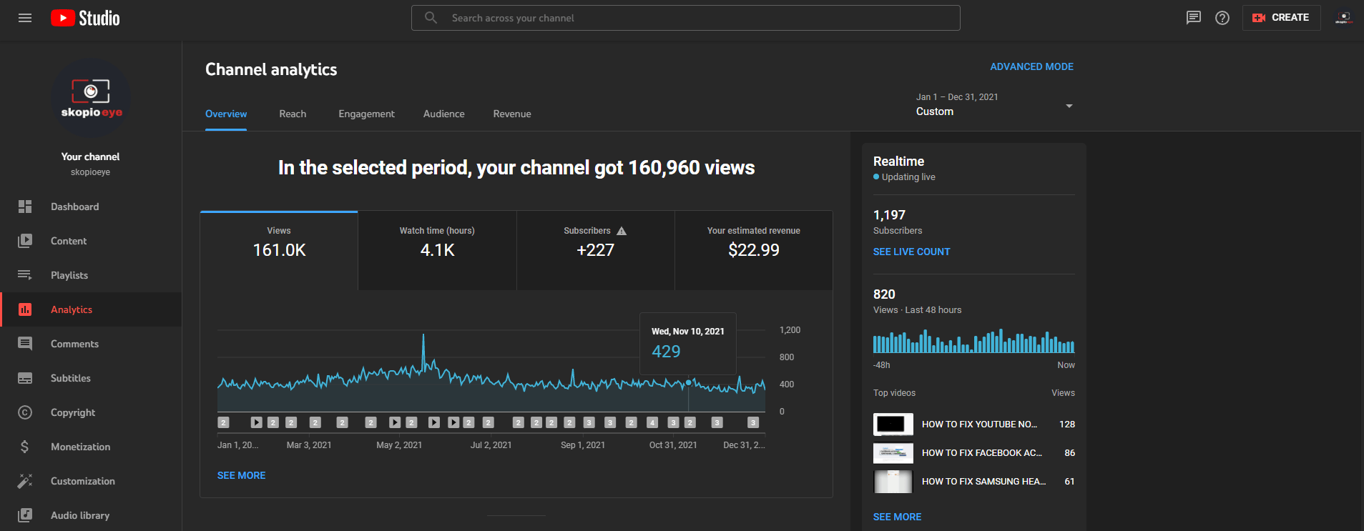Click the YouTube Studio logo
The width and height of the screenshot is (1364, 531).
(x=85, y=18)
